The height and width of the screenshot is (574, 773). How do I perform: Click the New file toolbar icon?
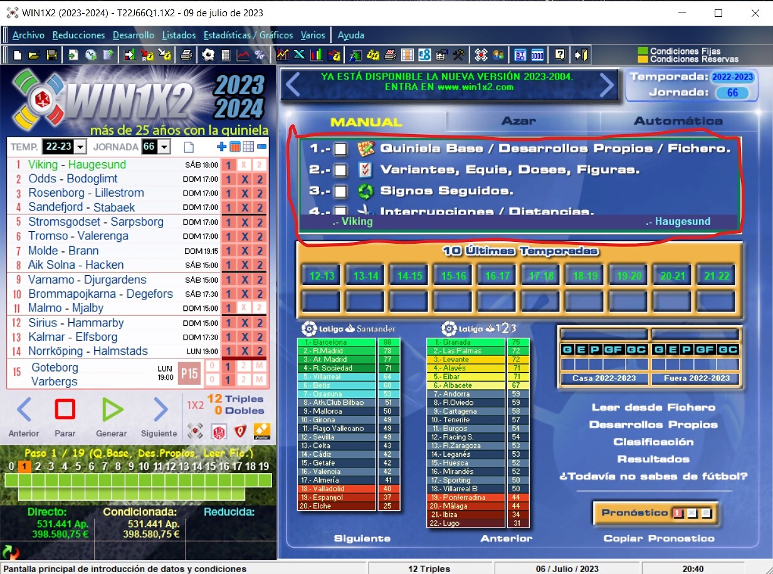(18, 55)
